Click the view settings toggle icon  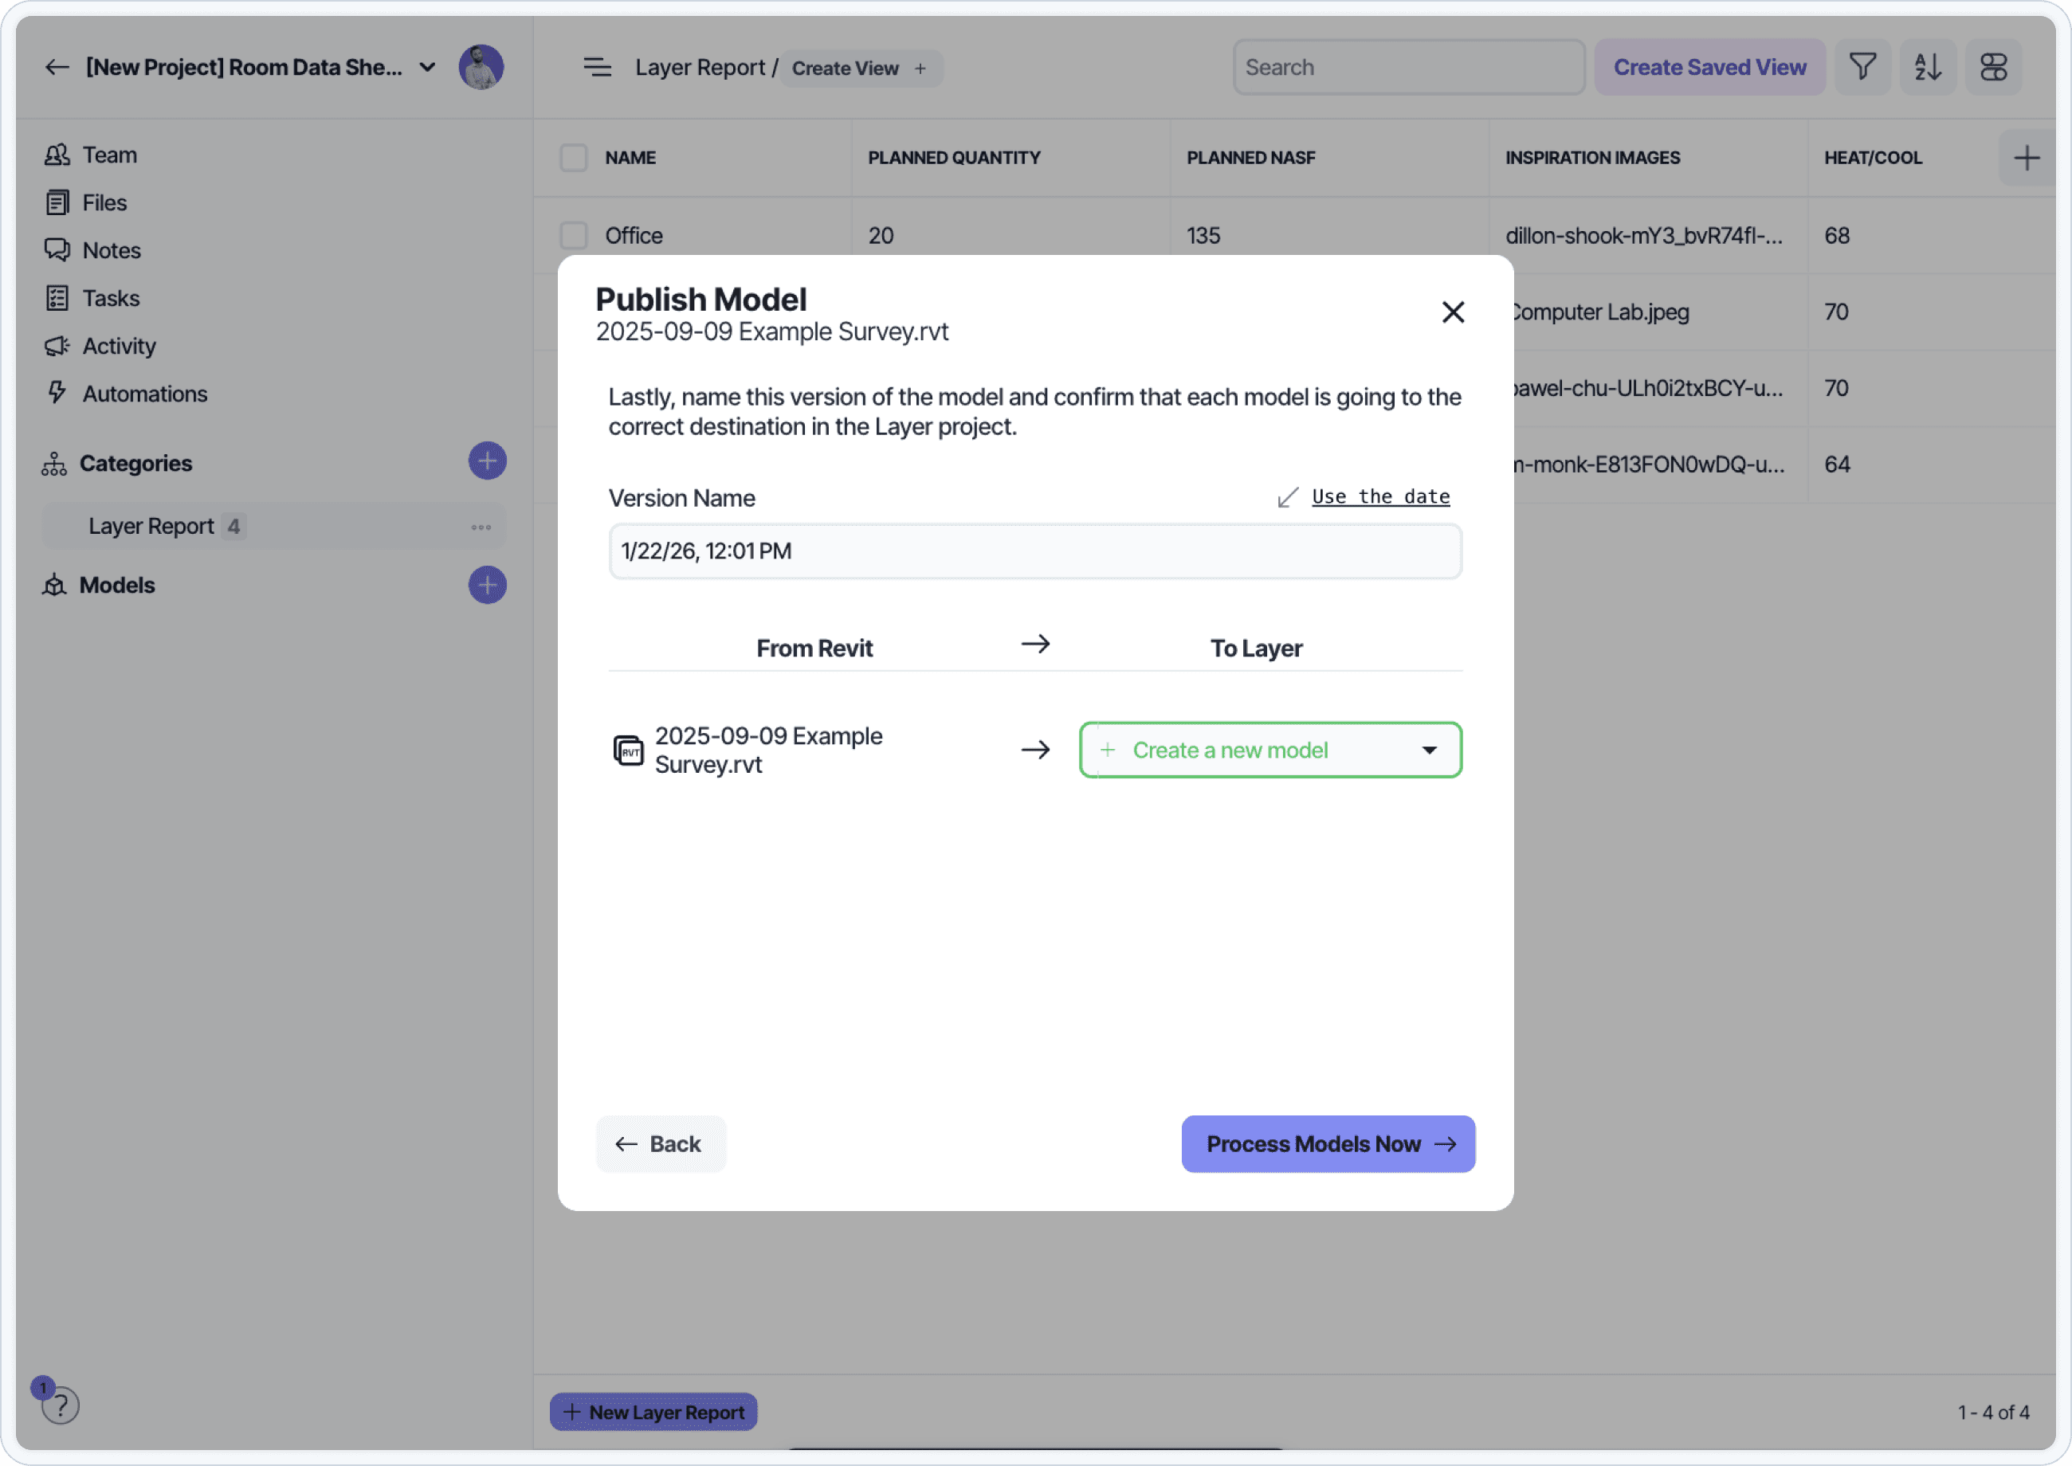pyautogui.click(x=1992, y=67)
